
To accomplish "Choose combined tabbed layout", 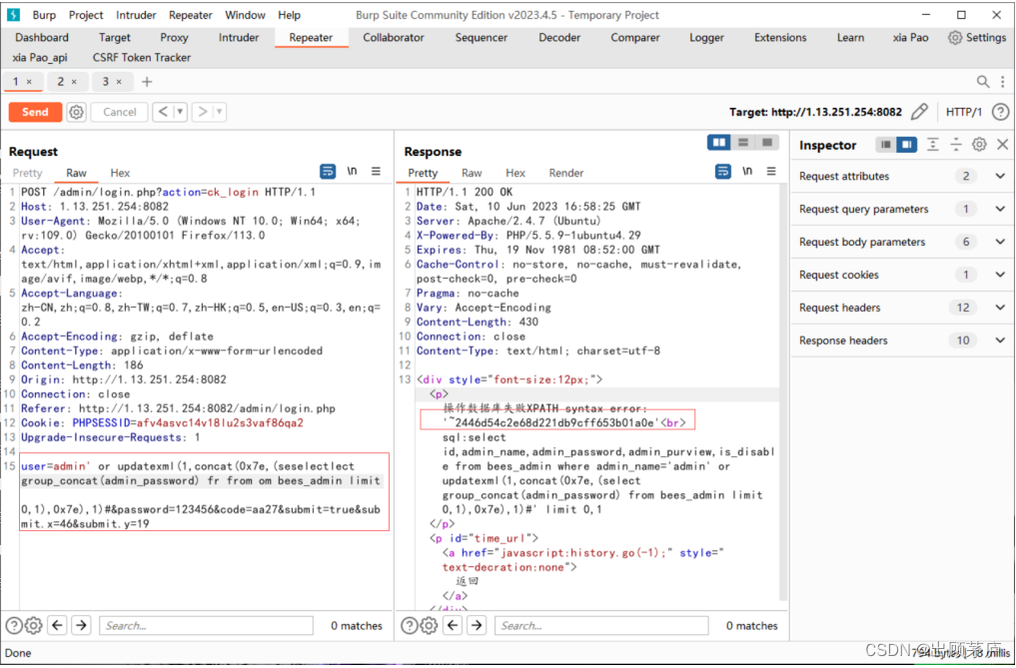I will (x=767, y=143).
